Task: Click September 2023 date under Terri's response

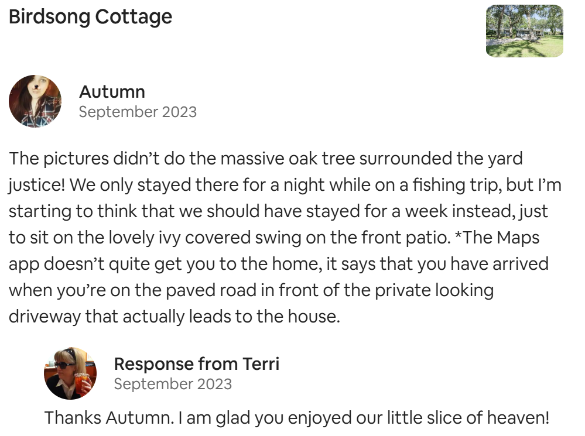Action: tap(173, 384)
